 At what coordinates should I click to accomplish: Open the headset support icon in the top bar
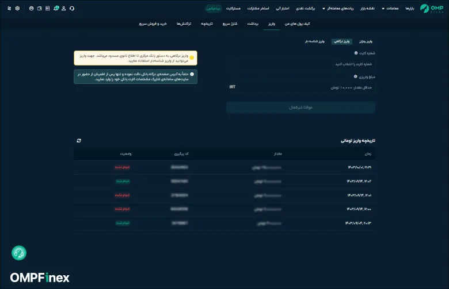tap(72, 8)
